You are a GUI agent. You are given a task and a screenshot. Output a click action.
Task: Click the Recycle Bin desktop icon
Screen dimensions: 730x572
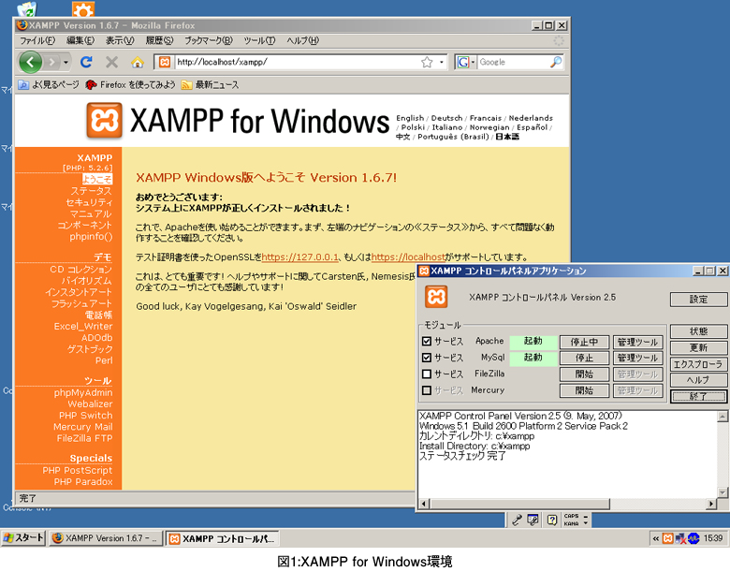26,9
